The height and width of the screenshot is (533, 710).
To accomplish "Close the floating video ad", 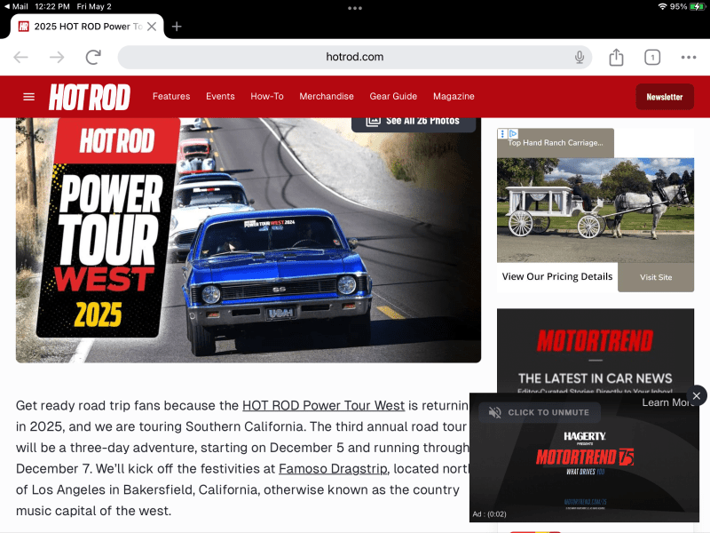I will coord(697,395).
